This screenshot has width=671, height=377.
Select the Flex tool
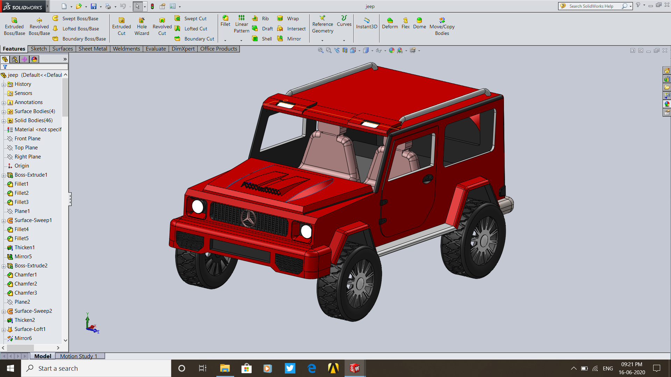[405, 23]
